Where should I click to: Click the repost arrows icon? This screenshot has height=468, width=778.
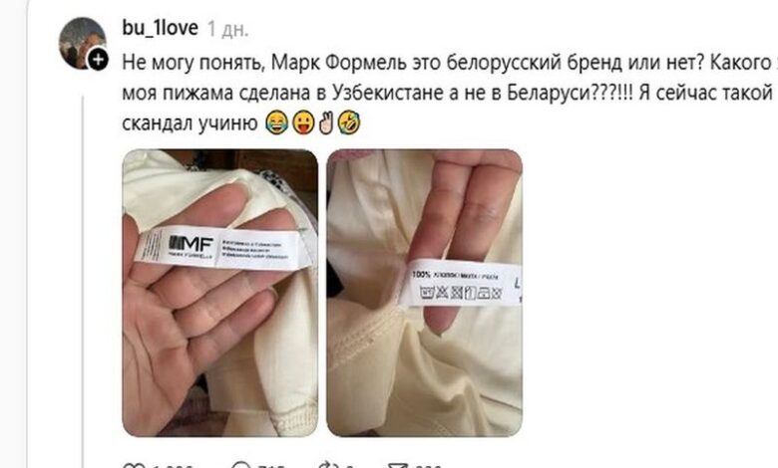click(327, 466)
